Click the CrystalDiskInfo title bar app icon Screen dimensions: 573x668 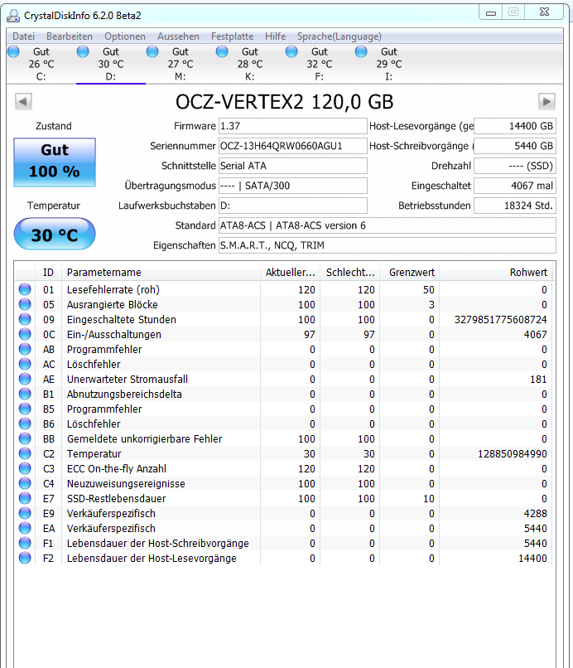click(x=13, y=16)
